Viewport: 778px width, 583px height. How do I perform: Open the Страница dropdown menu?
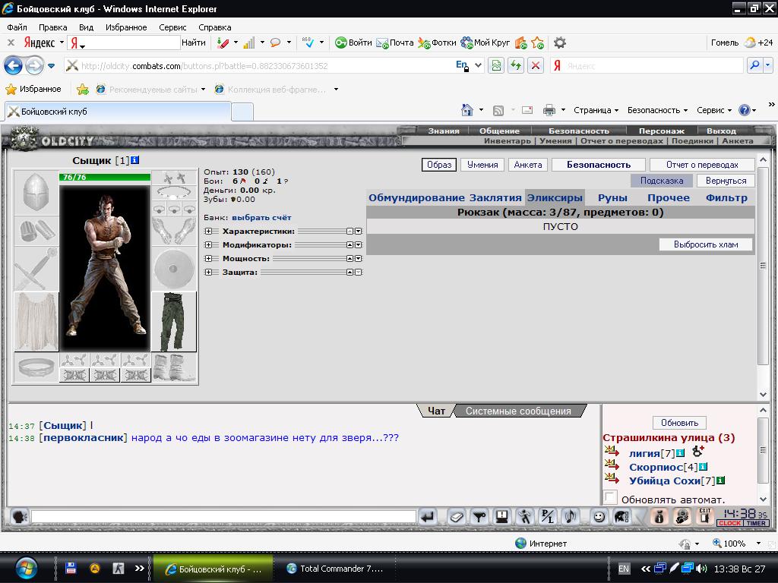coord(596,110)
